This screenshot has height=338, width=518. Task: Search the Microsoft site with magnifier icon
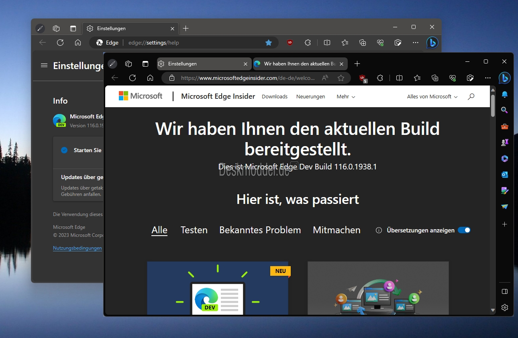(x=471, y=96)
